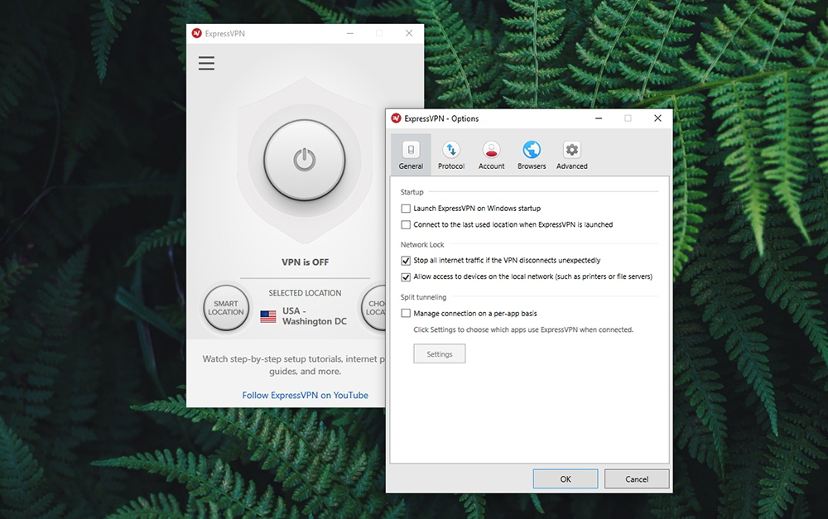This screenshot has width=828, height=519.
Task: Uncheck Allow access to local network devices
Action: (x=406, y=277)
